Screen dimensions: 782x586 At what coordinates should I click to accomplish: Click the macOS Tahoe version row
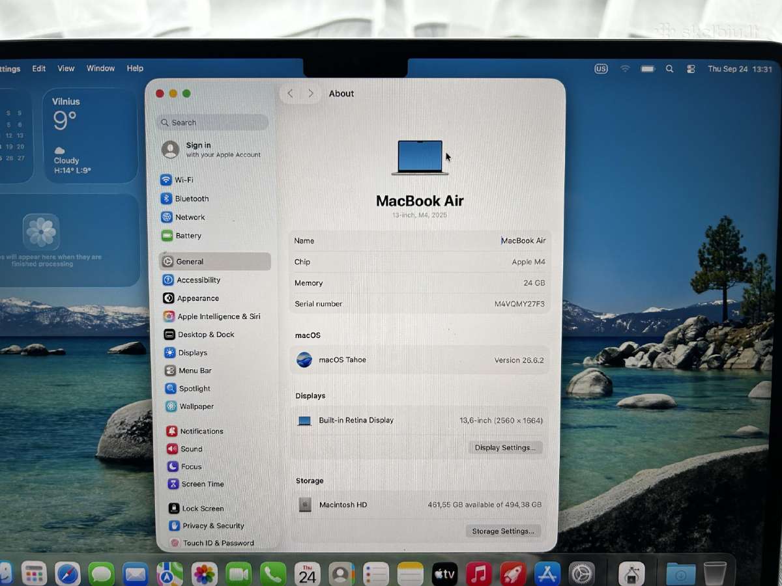[x=420, y=360]
